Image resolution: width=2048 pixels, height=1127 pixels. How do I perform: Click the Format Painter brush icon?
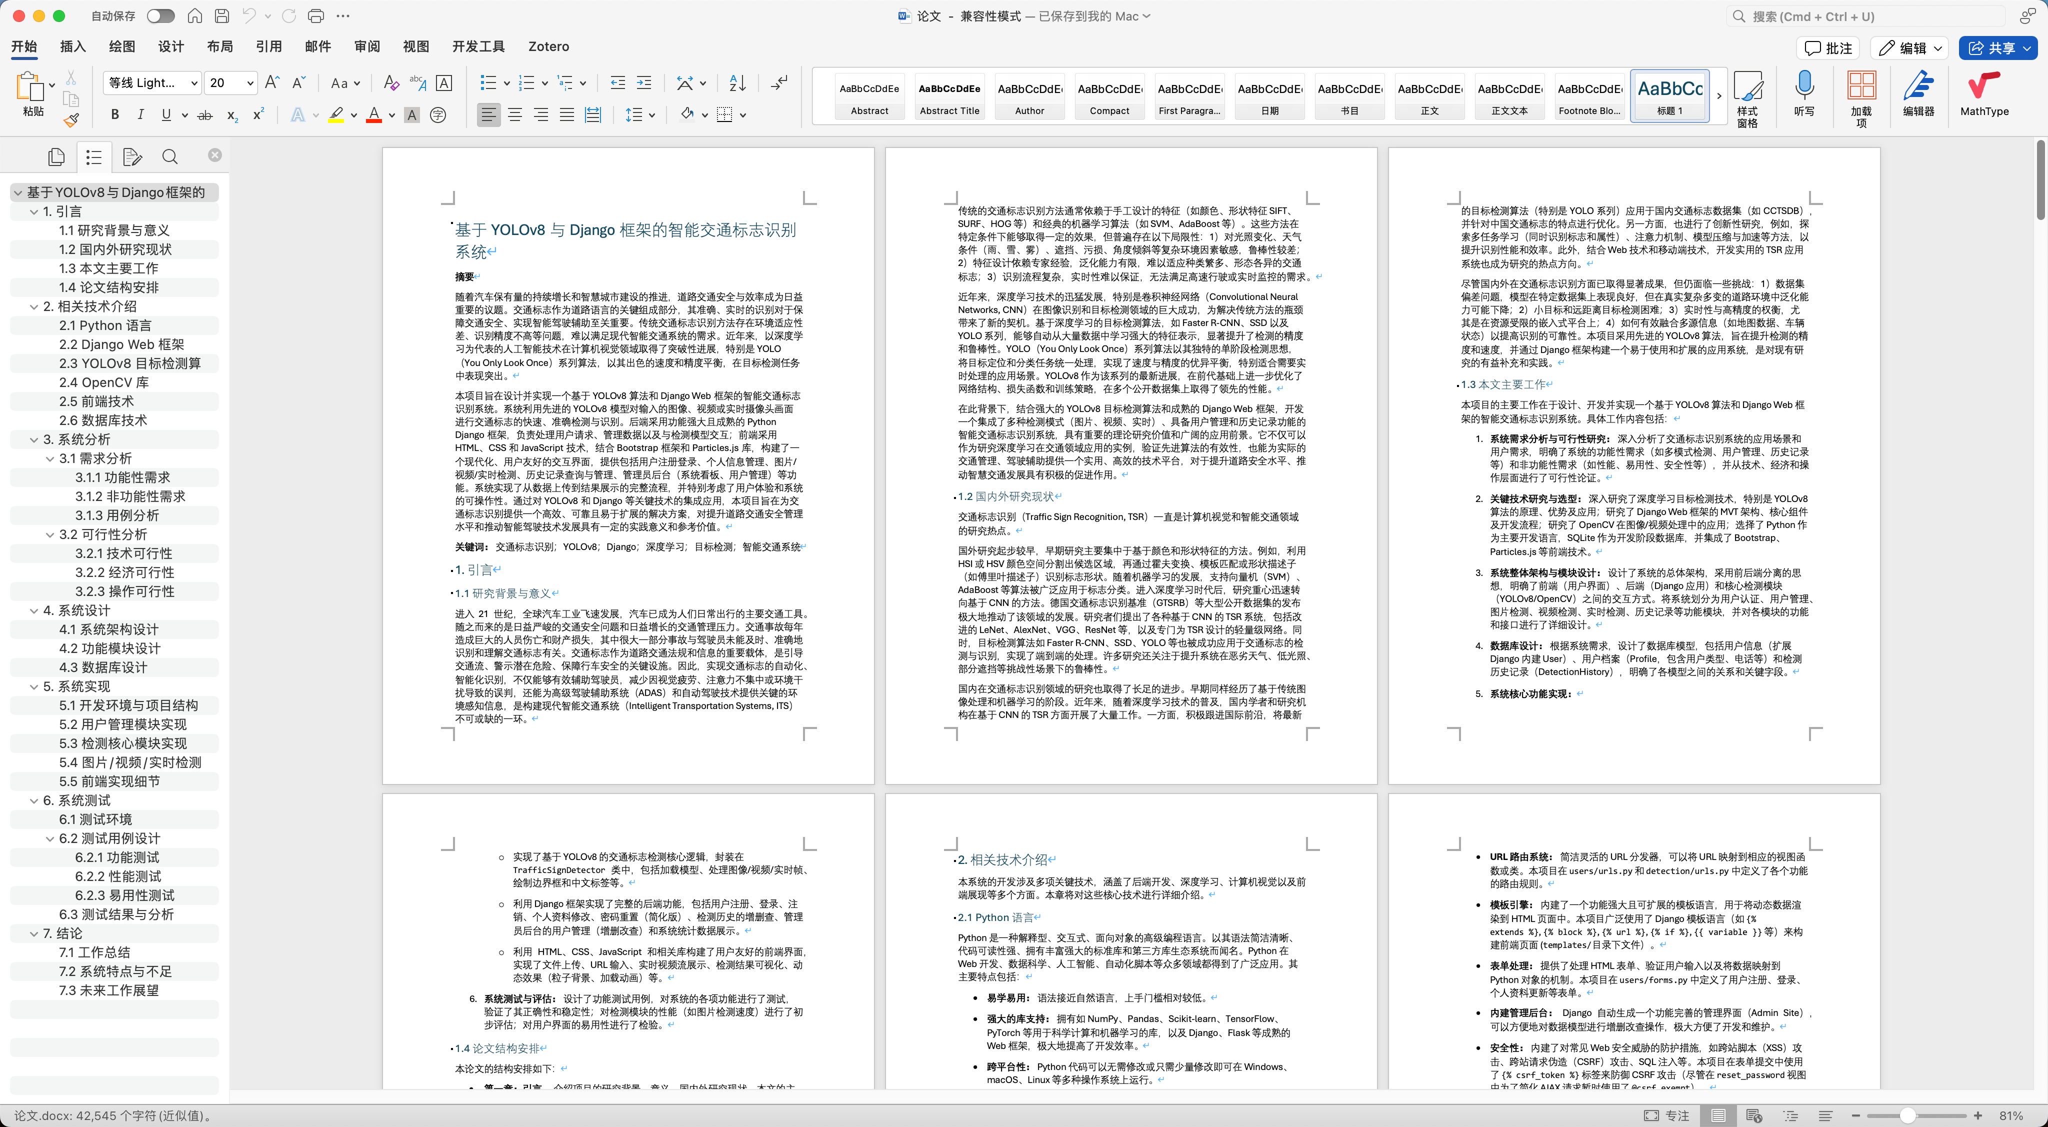[x=71, y=120]
